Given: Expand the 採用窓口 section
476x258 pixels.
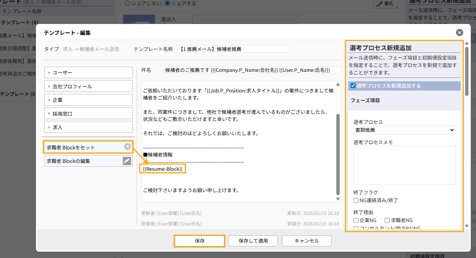Looking at the screenshot, I should pos(88,113).
